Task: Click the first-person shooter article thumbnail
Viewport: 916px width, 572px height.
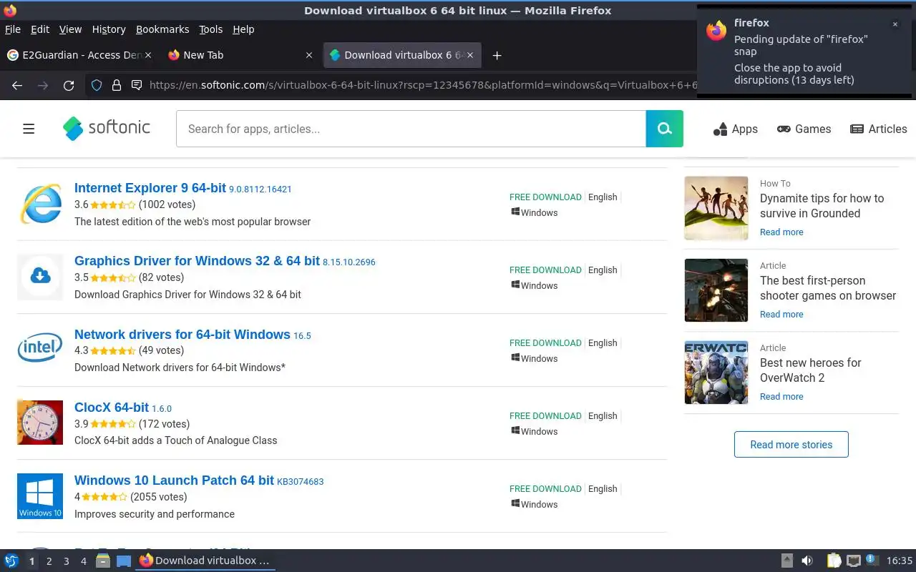Action: tap(716, 290)
